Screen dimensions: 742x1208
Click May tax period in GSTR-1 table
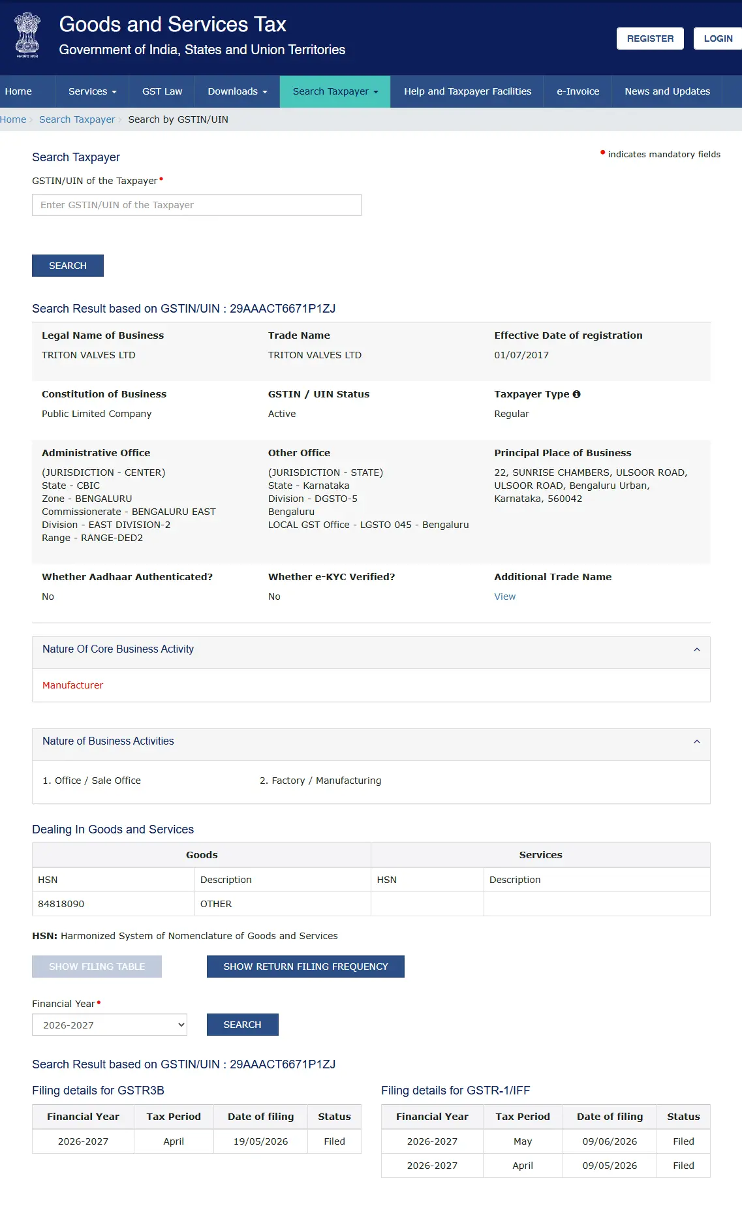pos(523,1141)
